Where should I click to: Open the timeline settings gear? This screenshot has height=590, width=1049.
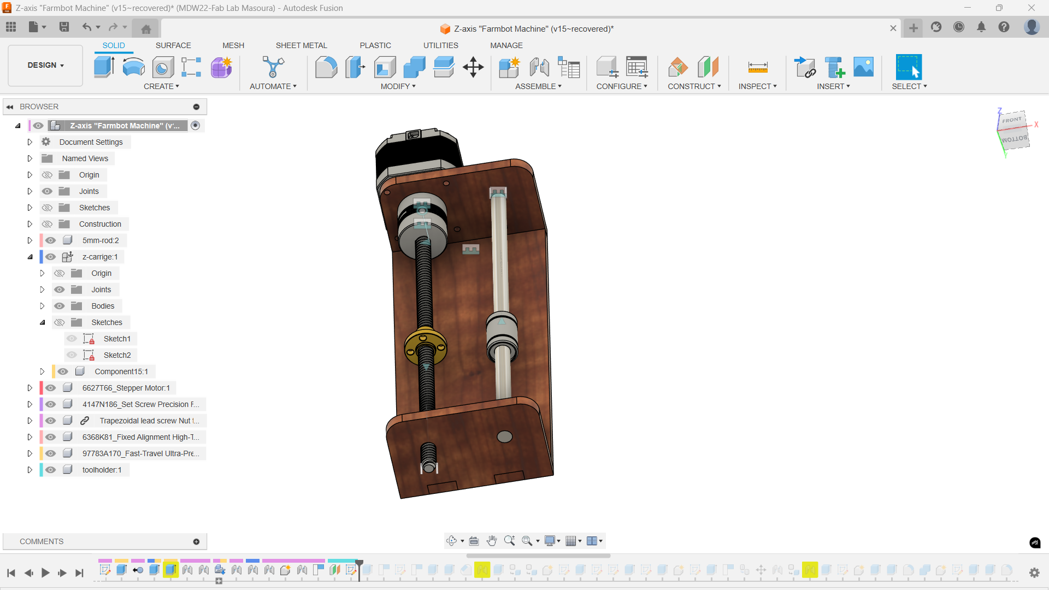click(x=1034, y=573)
